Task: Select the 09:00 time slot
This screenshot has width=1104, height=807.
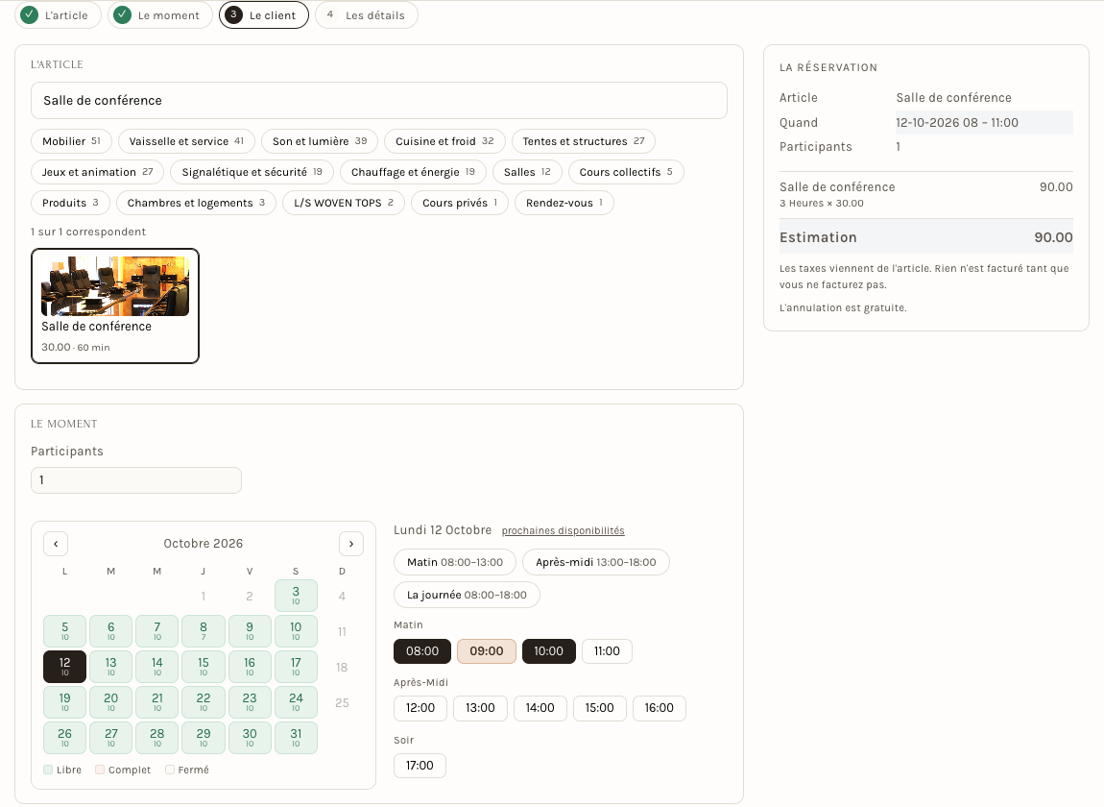Action: pos(487,651)
